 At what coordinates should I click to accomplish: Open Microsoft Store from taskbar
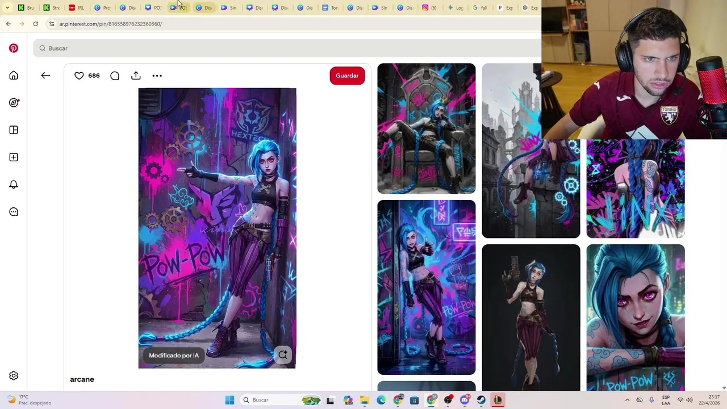point(415,400)
